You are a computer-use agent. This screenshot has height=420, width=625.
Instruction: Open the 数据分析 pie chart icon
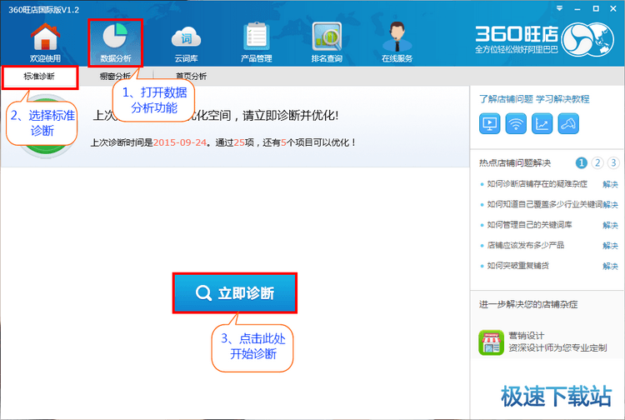click(115, 37)
